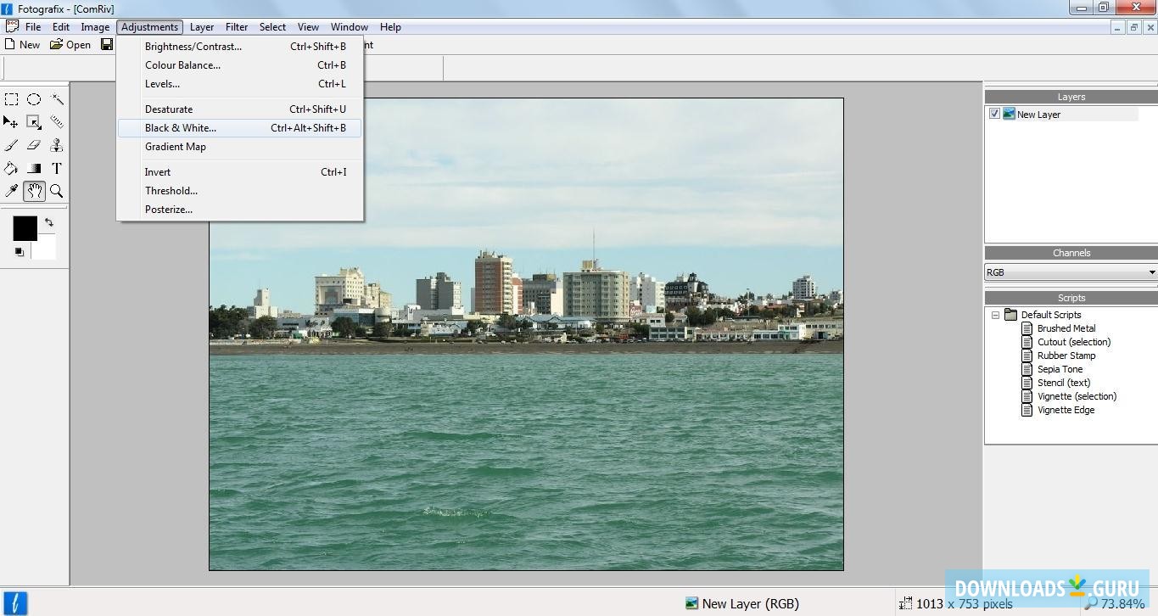The image size is (1158, 616).
Task: Open the RGB channels dropdown
Action: [1151, 272]
